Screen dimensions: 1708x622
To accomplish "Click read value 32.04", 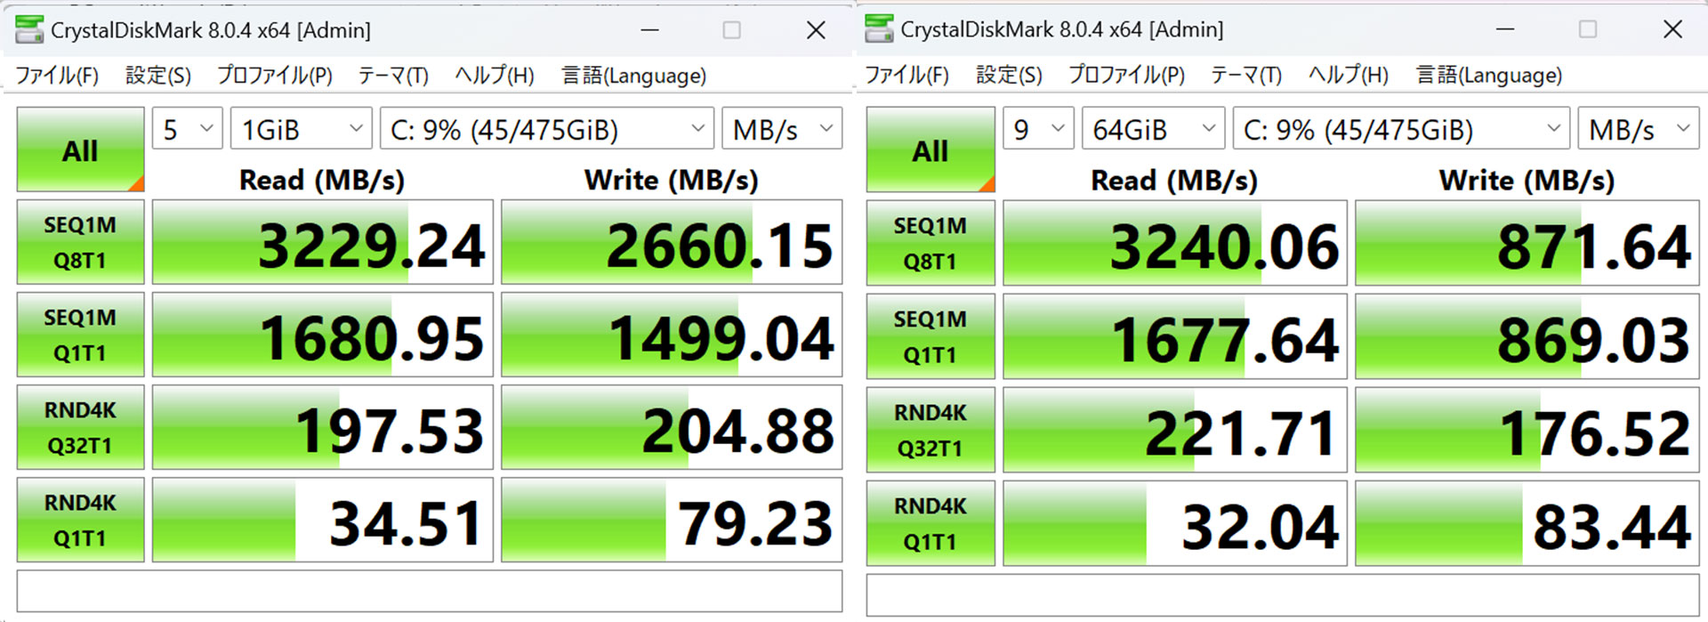I will click(x=1175, y=523).
